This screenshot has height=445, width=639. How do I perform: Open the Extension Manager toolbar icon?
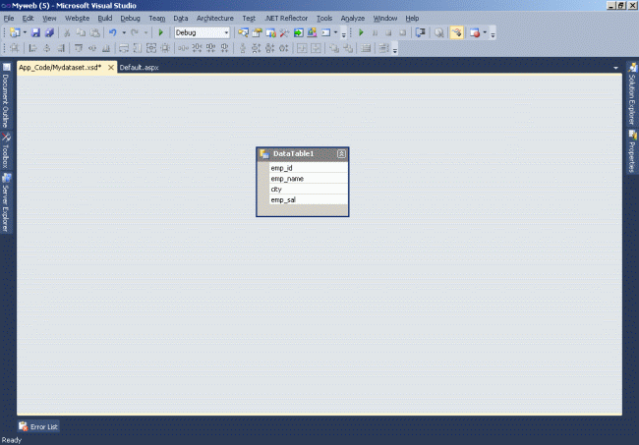pyautogui.click(x=312, y=32)
